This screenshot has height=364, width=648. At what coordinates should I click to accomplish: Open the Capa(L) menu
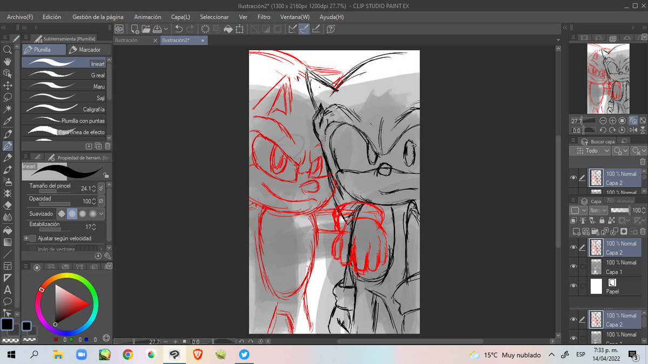click(x=180, y=17)
